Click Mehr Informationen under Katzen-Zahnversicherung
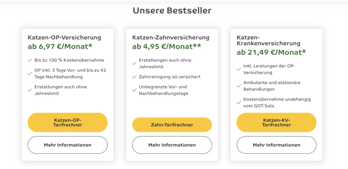Viewport: 348px width, 169px height. [172, 145]
